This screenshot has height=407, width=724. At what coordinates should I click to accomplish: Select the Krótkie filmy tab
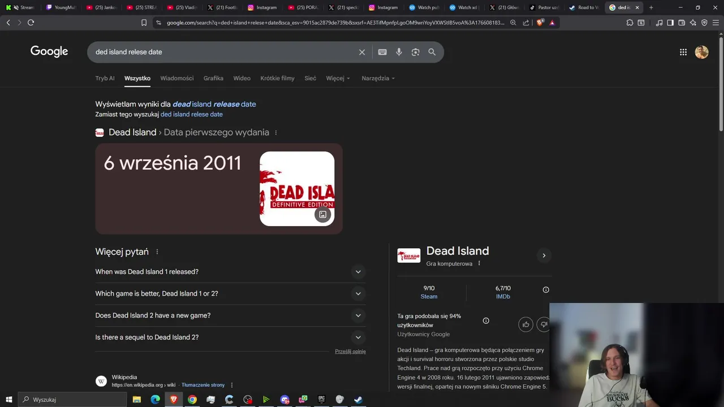tap(277, 79)
